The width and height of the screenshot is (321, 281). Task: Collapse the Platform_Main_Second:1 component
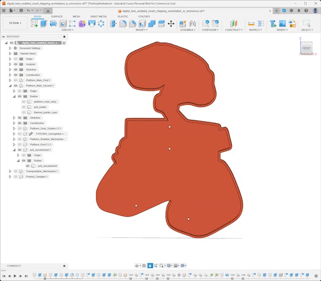click(x=10, y=86)
